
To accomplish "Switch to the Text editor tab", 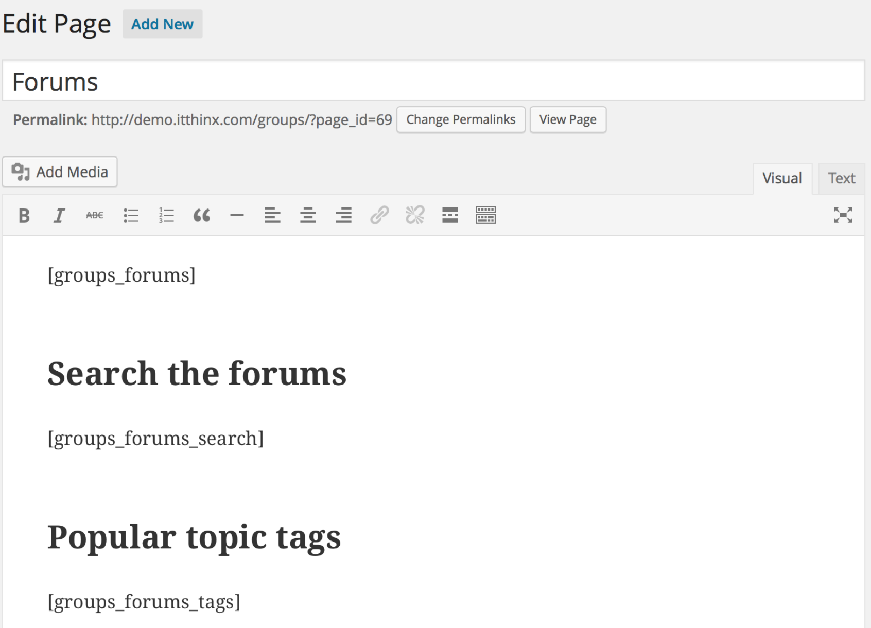I will [x=841, y=178].
